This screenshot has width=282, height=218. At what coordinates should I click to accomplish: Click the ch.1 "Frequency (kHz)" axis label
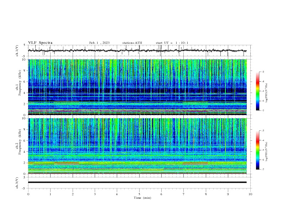point(20,83)
